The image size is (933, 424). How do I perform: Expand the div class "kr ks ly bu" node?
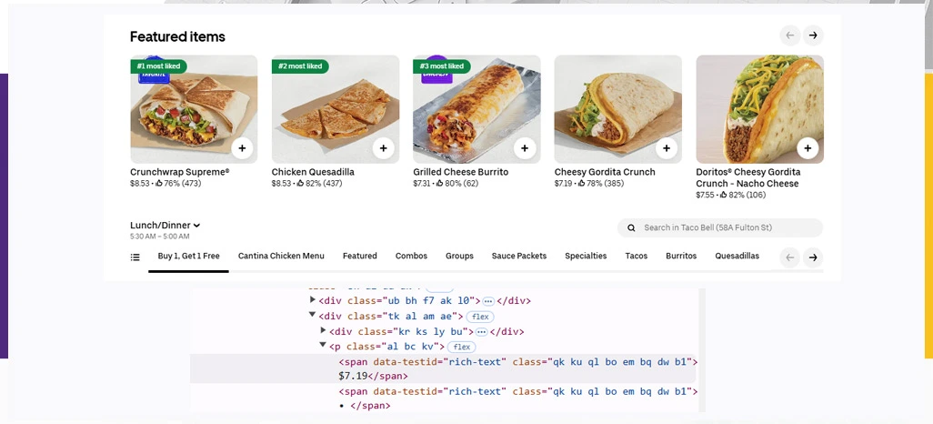tap(323, 330)
